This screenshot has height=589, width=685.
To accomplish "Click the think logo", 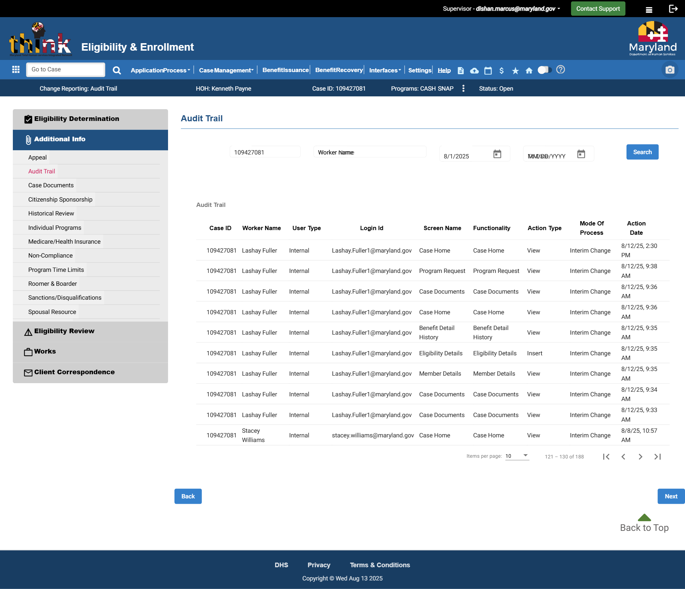I will pyautogui.click(x=40, y=39).
